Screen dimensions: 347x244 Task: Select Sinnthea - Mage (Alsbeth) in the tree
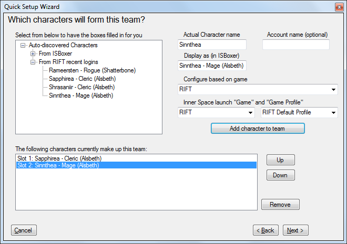(x=81, y=96)
